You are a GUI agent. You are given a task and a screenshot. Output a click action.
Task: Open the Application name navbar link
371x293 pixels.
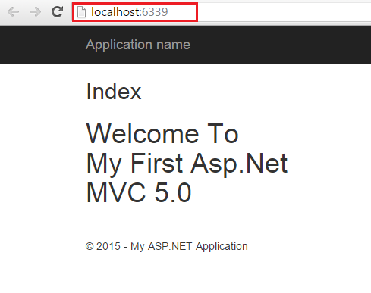tap(138, 45)
